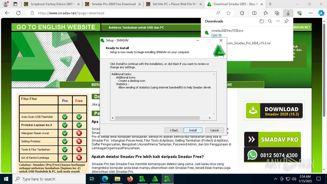Click the address bar URL
This screenshot has height=184, width=327.
[x=71, y=13]
